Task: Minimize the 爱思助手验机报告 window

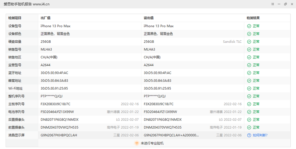Action: (x=279, y=4)
